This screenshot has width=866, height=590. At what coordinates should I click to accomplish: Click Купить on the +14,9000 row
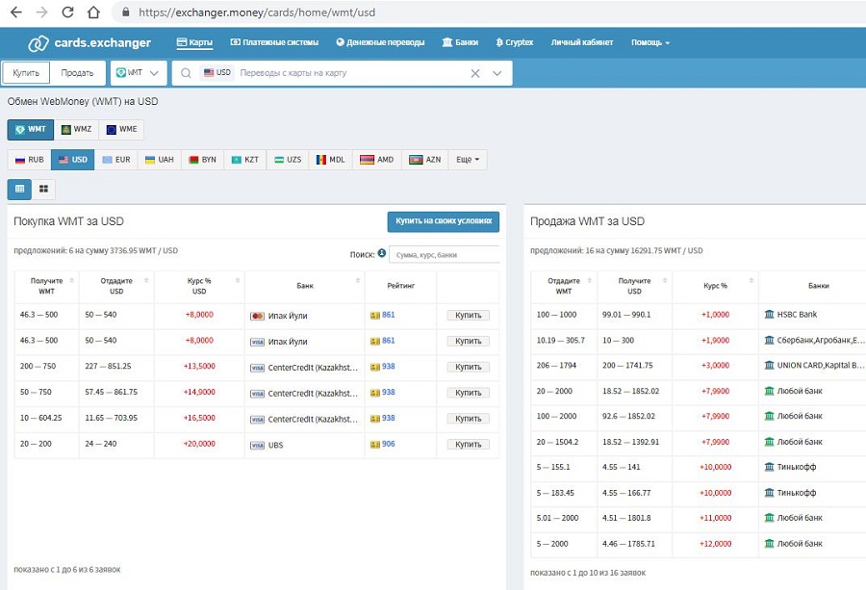point(469,393)
